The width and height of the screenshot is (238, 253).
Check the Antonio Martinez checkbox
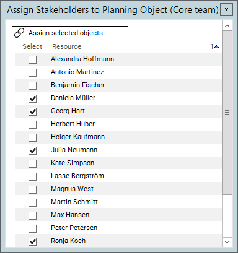pyautogui.click(x=32, y=72)
